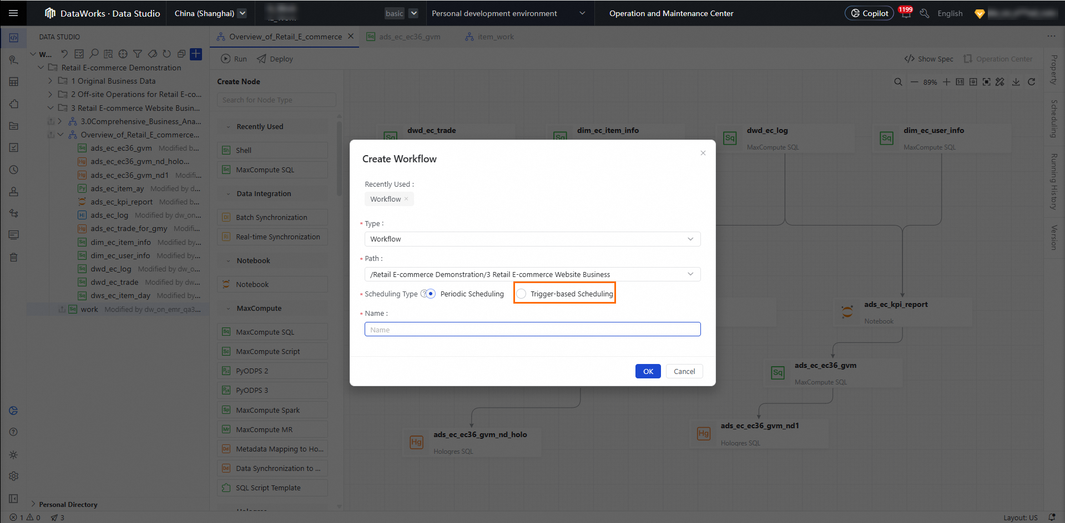Open the Type dropdown in dialog
The image size is (1065, 523).
pos(532,239)
